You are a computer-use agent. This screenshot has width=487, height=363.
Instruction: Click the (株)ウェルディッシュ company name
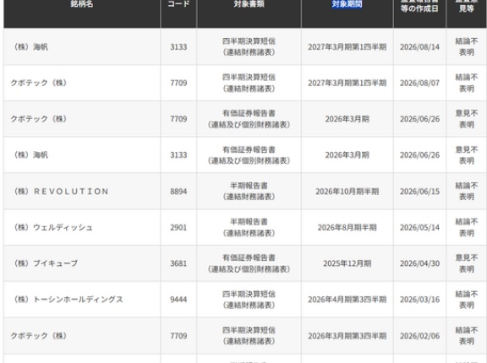click(52, 228)
